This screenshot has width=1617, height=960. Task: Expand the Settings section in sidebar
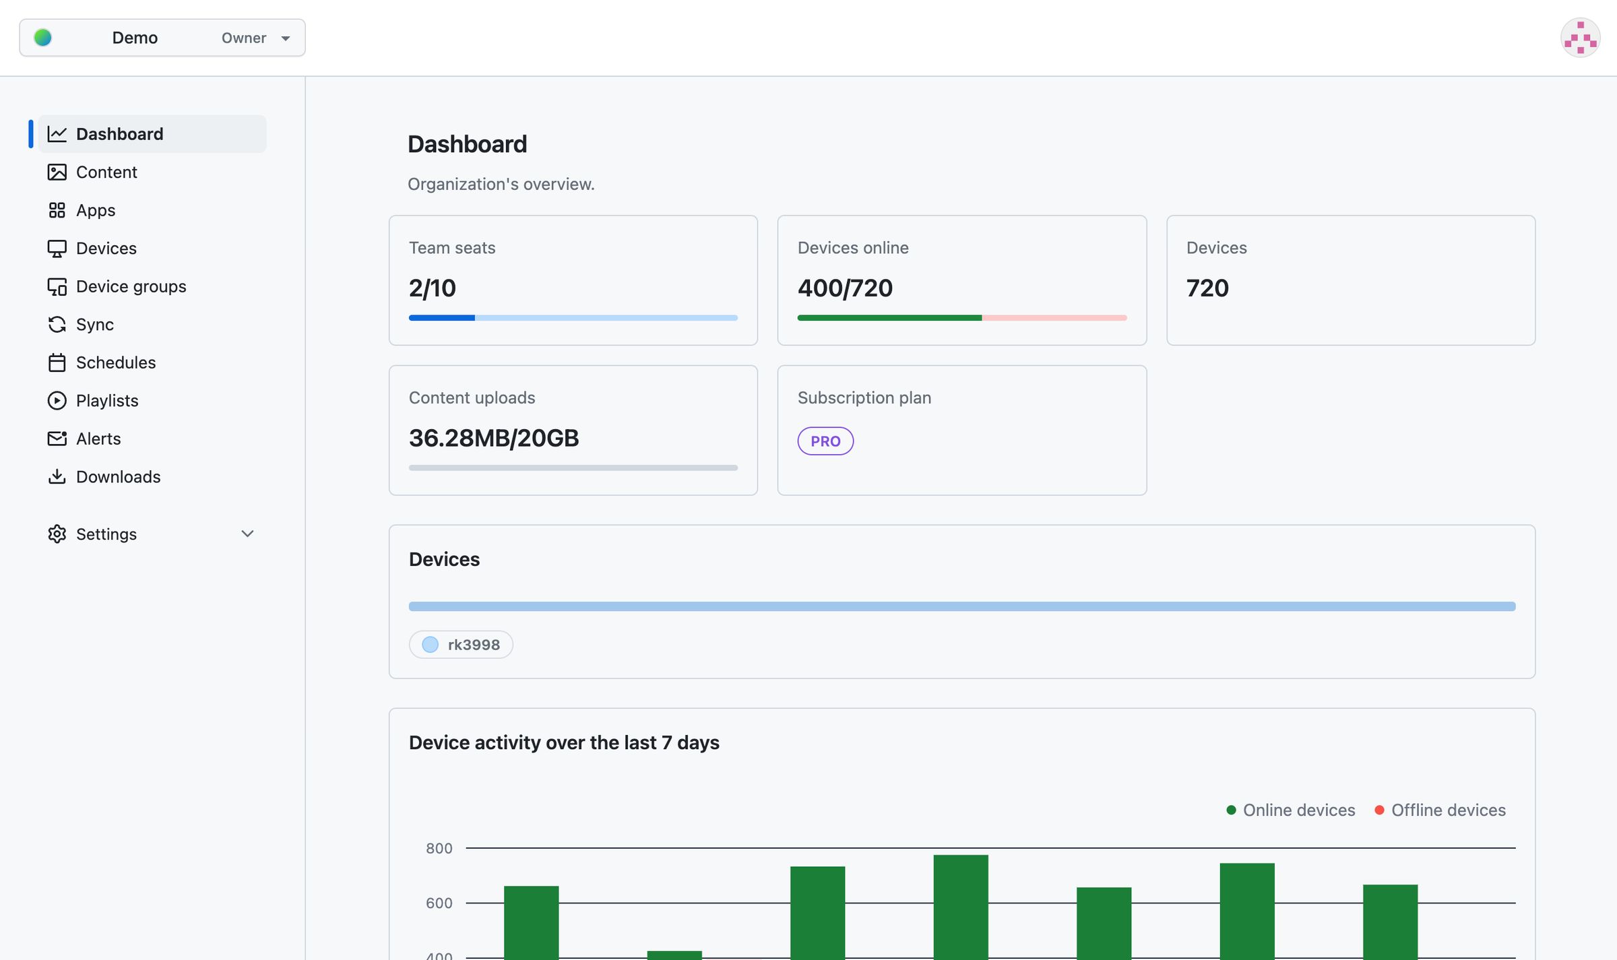tap(106, 534)
